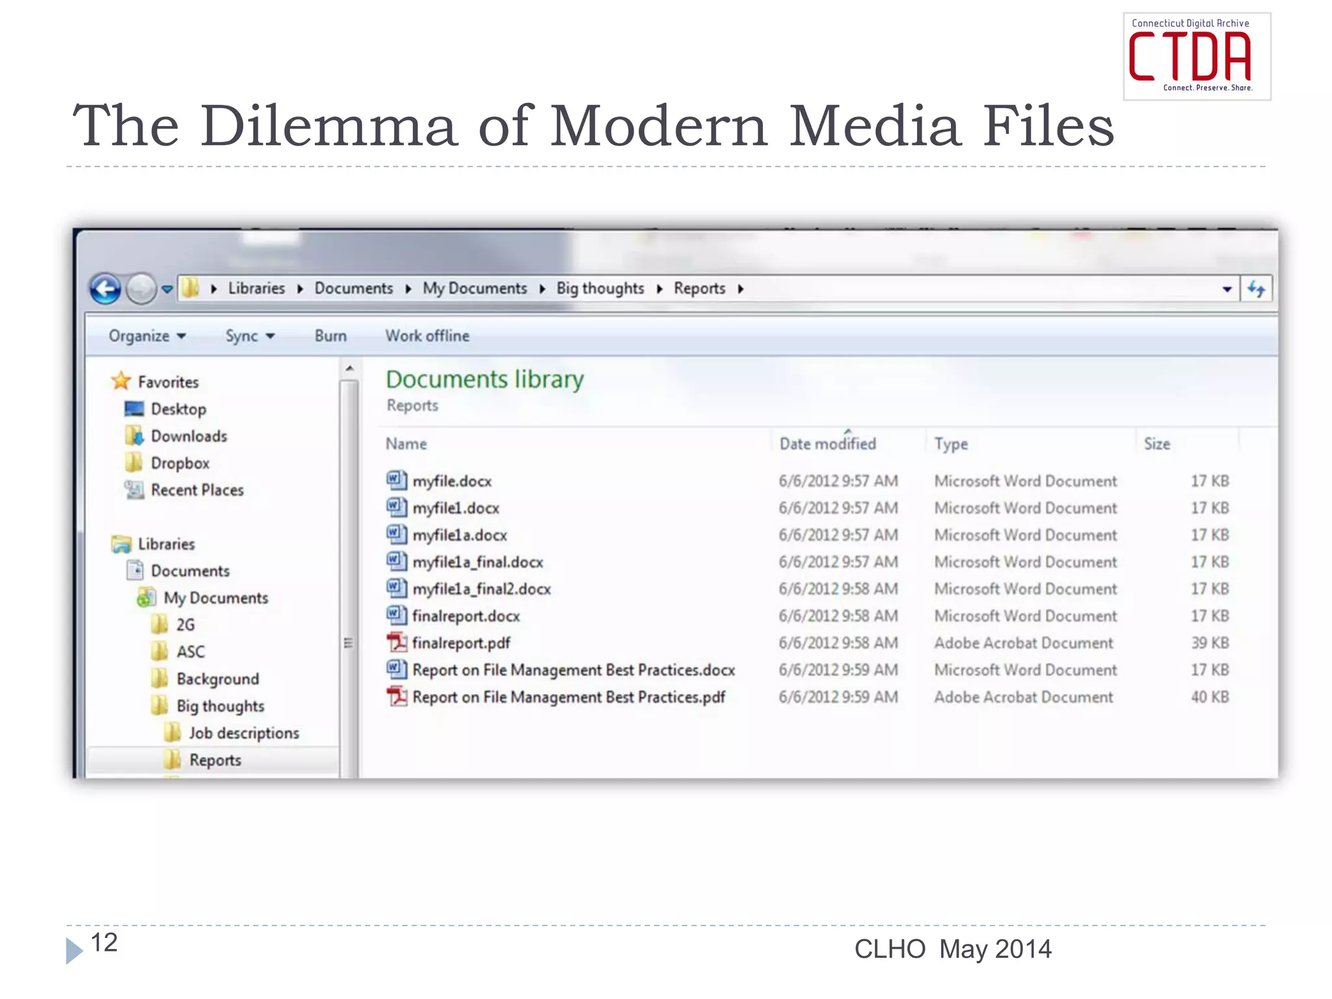Click the PDF icon of finalreport.pdf
The height and width of the screenshot is (999, 1332).
pyautogui.click(x=397, y=643)
